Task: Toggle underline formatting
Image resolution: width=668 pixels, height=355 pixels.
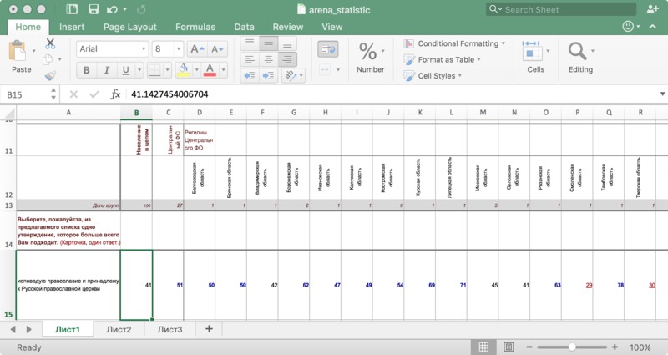Action: [x=126, y=70]
